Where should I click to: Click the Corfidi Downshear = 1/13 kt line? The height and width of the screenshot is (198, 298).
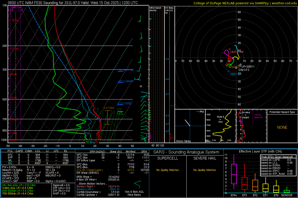(x=98, y=192)
